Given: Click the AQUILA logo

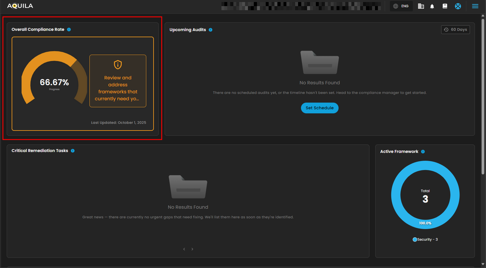Looking at the screenshot, I should (x=20, y=6).
